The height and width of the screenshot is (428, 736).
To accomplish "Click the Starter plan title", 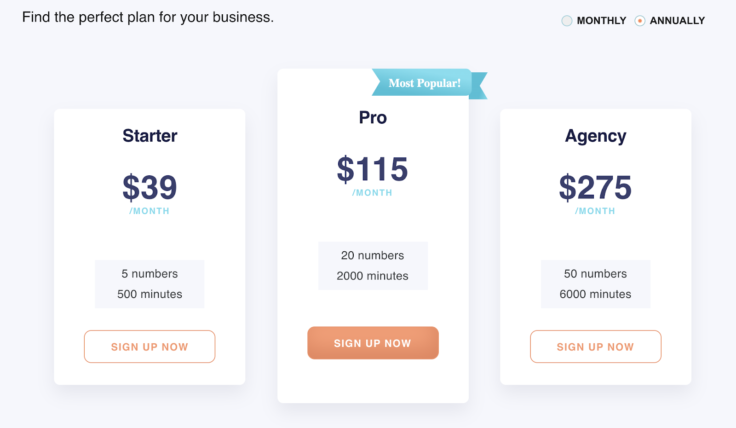I will tap(150, 136).
